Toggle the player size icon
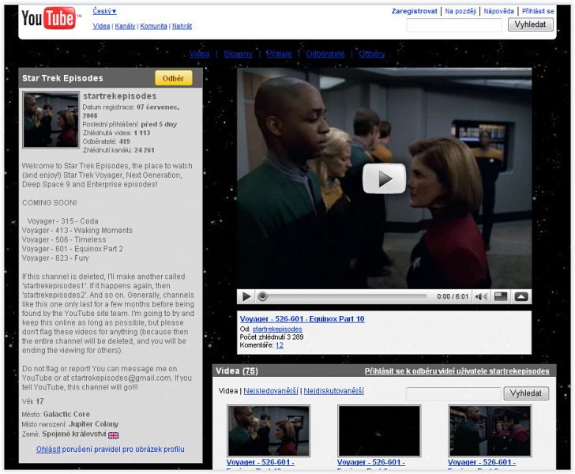The image size is (575, 474). point(501,296)
